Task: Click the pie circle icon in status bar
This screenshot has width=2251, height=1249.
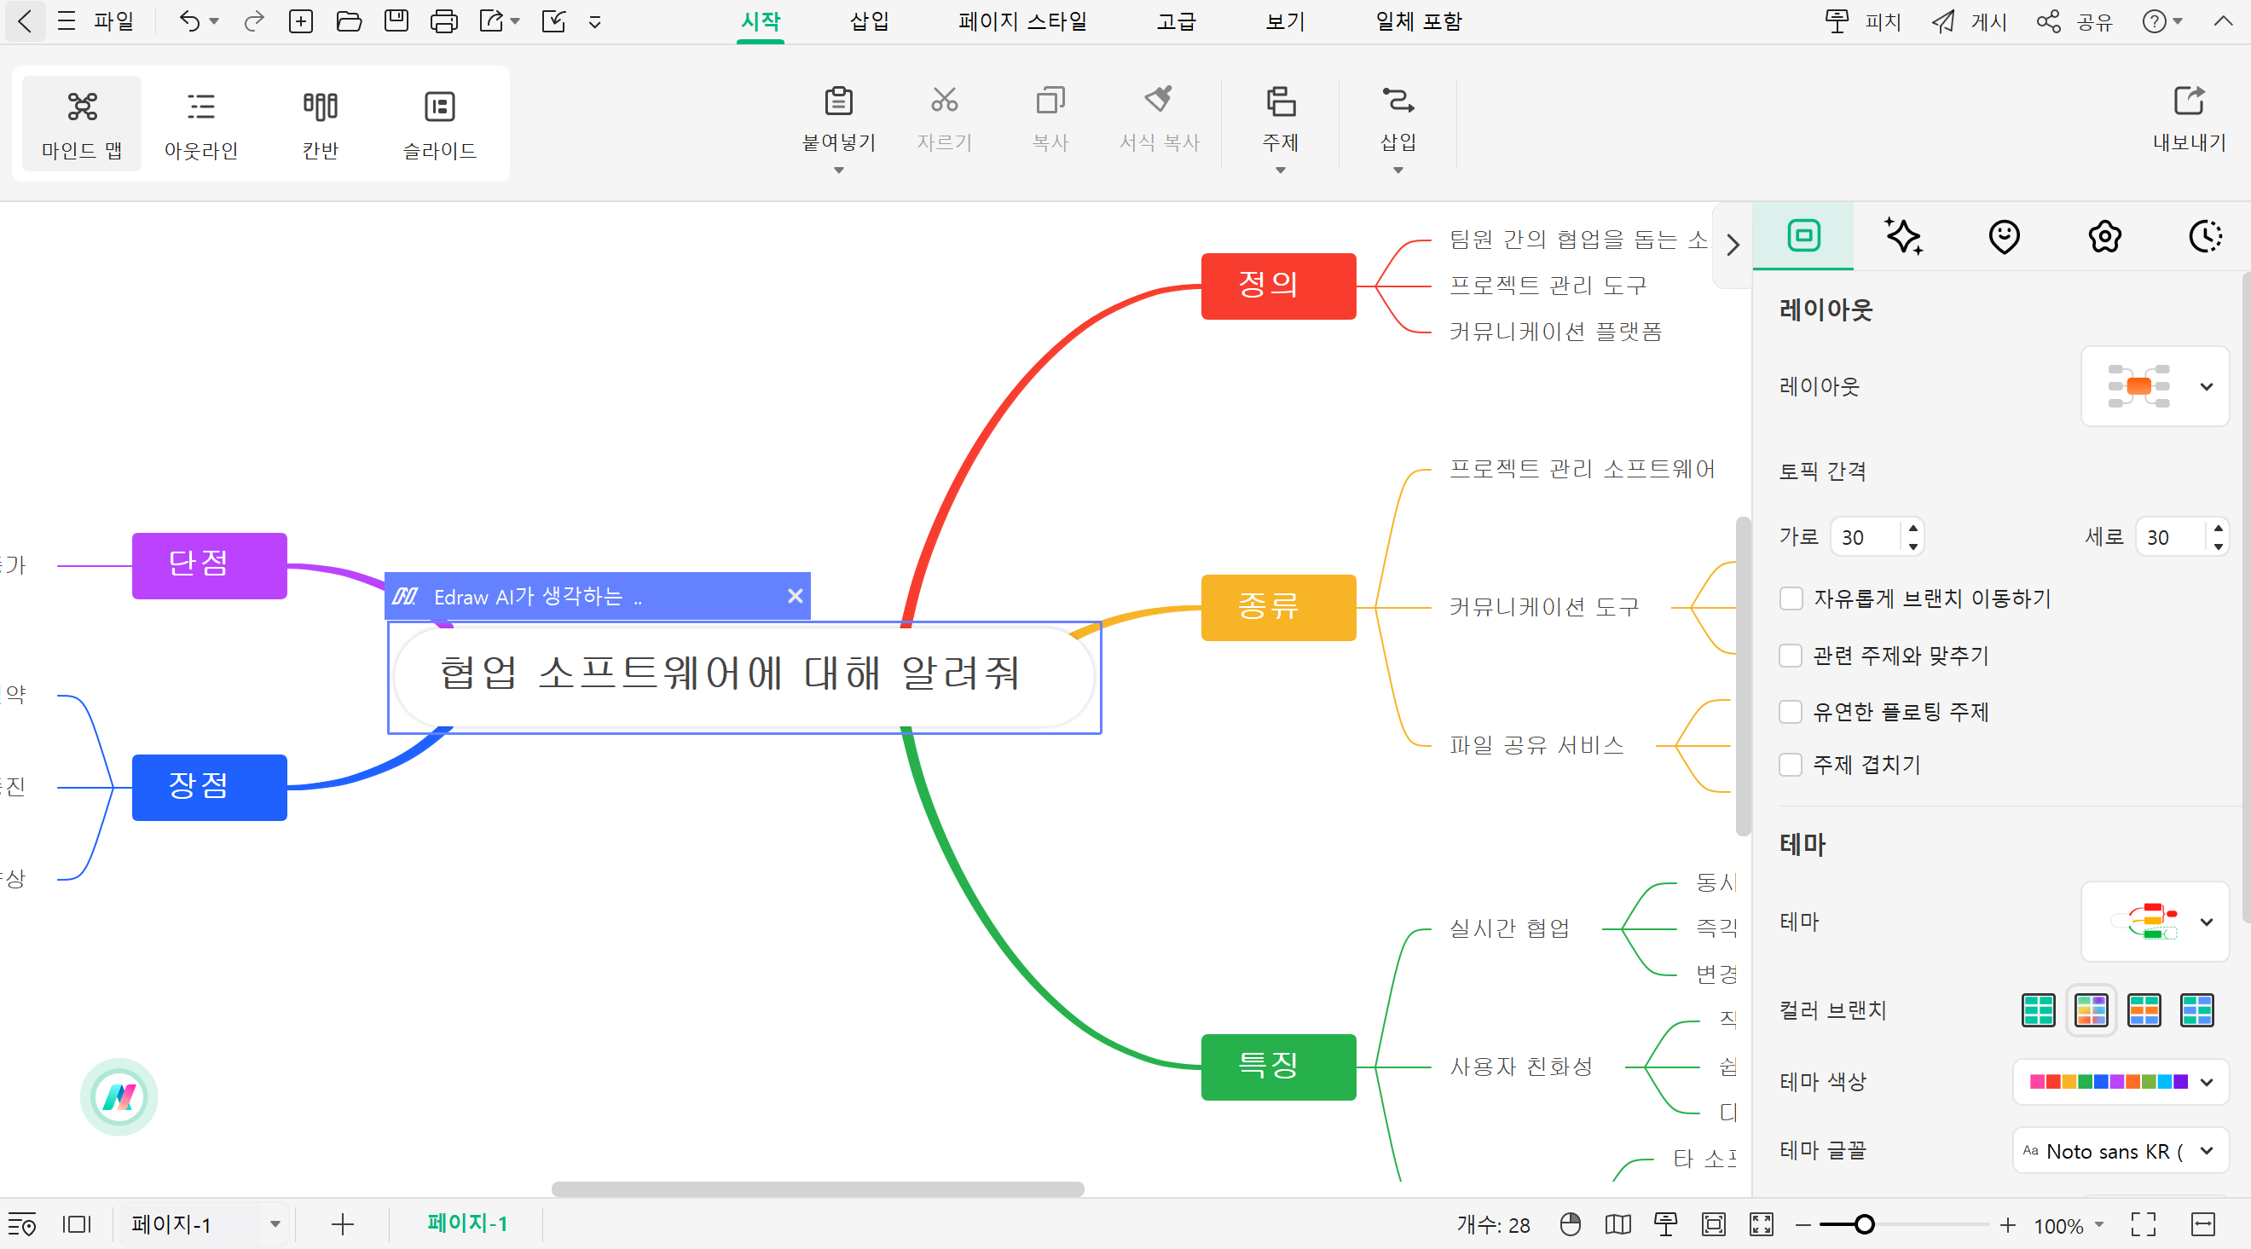Action: pos(1571,1224)
